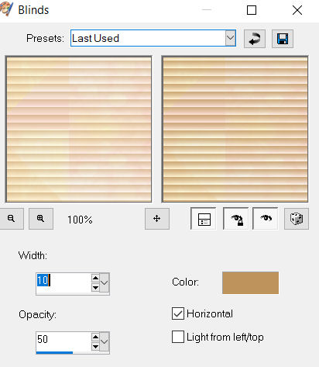This screenshot has width=319, height=367.
Task: Expand the Opacity slider dropdown arrow
Action: pos(105,341)
